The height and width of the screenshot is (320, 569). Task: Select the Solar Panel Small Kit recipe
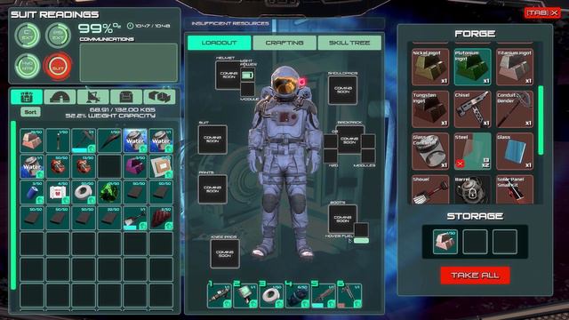pos(515,189)
